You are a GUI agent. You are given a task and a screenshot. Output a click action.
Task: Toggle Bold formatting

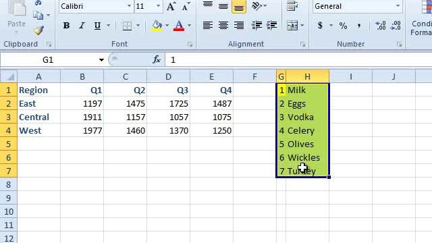[66, 26]
